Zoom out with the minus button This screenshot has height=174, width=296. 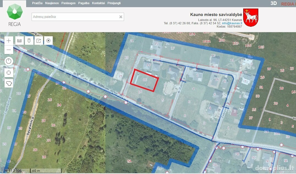[x=9, y=50]
